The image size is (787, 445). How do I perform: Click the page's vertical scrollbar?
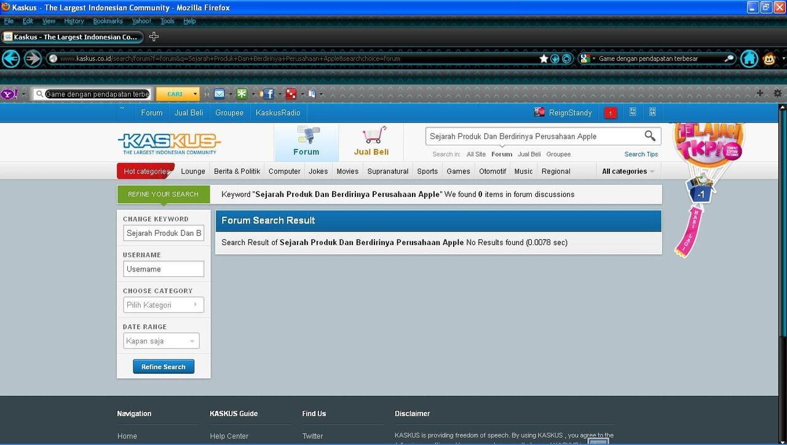click(x=782, y=274)
